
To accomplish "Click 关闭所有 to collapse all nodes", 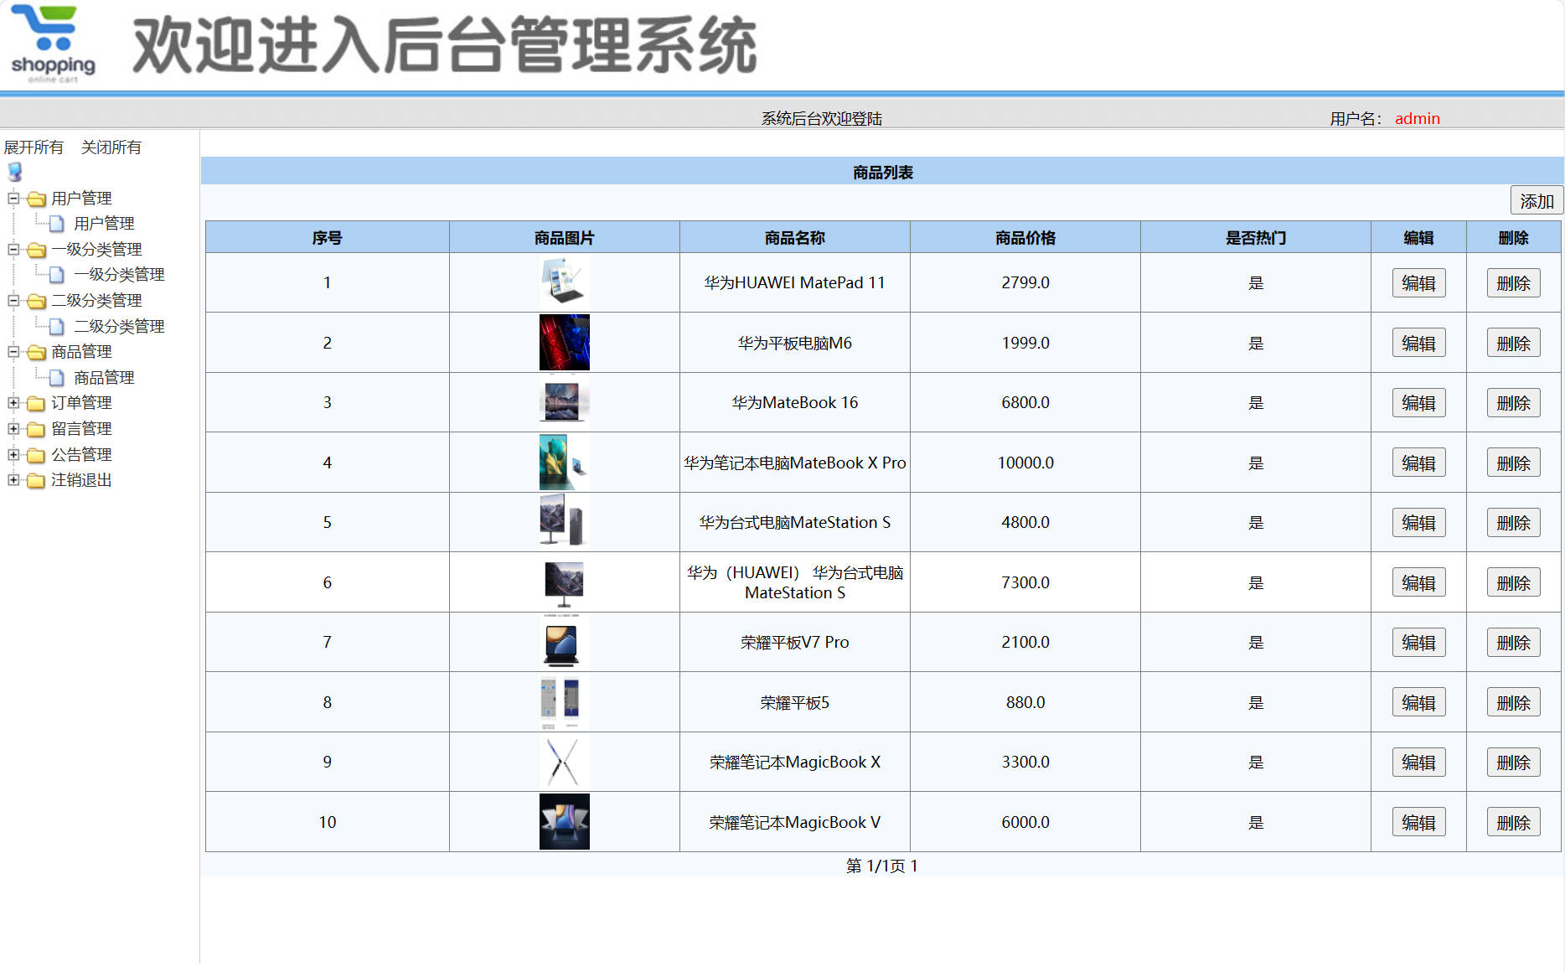I will (x=112, y=147).
